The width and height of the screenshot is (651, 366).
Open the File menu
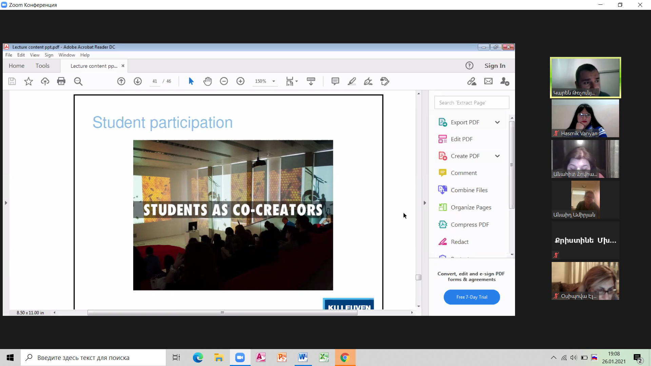[9, 55]
